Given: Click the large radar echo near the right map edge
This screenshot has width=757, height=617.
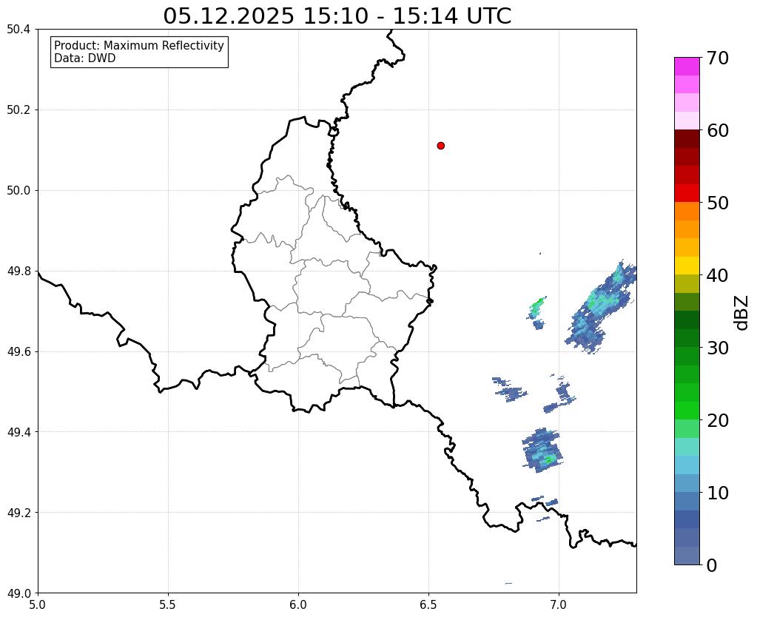Looking at the screenshot, I should (x=601, y=307).
